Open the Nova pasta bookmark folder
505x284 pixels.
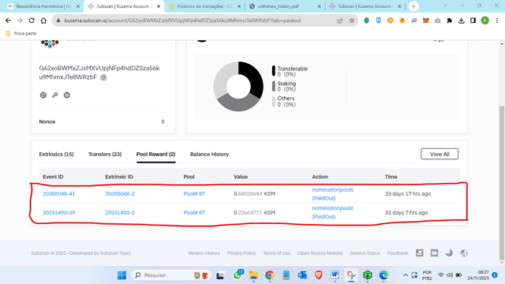[x=21, y=33]
